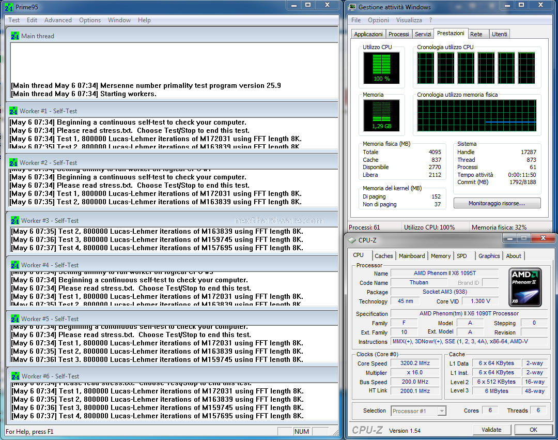Open the Visualizza menu in Task Manager

(409, 20)
